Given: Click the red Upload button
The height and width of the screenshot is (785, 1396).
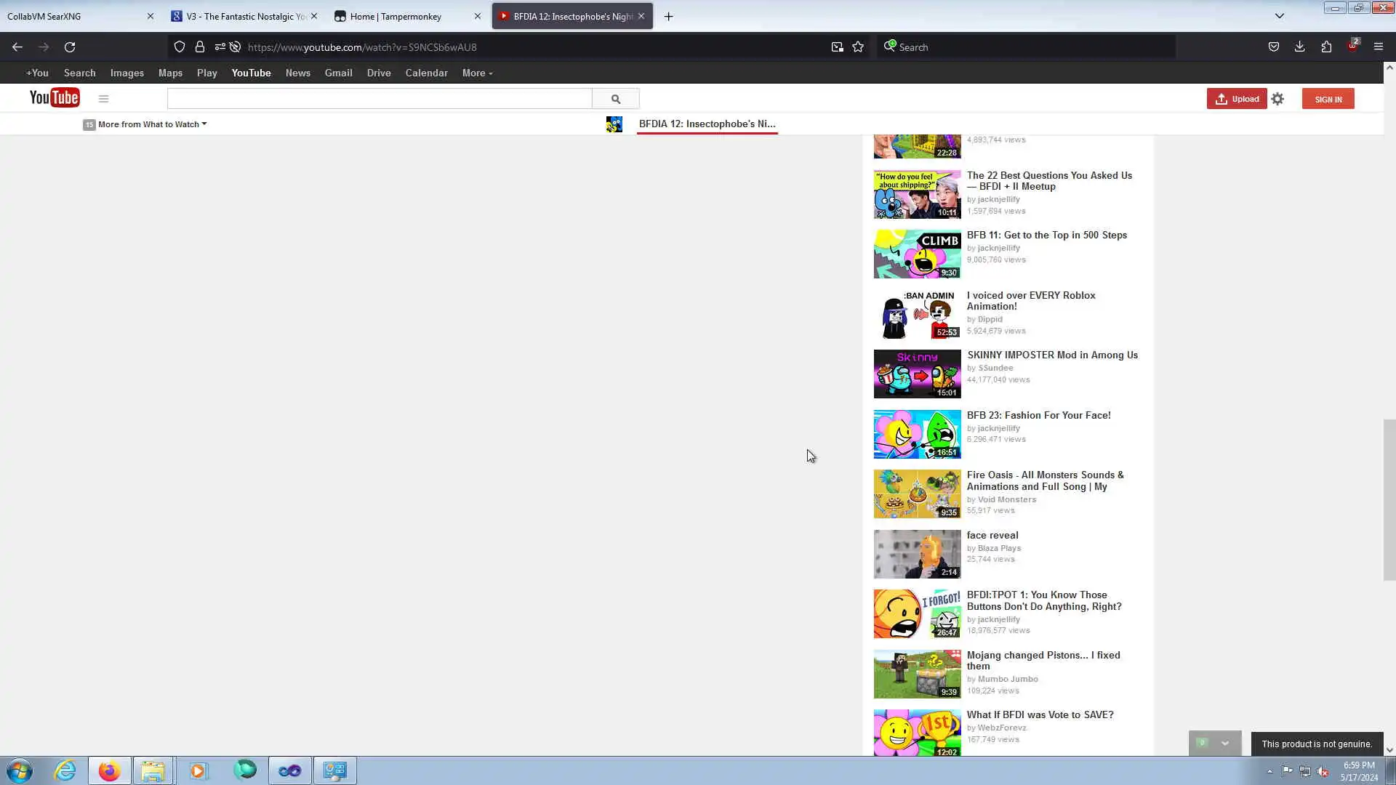Looking at the screenshot, I should point(1236,99).
